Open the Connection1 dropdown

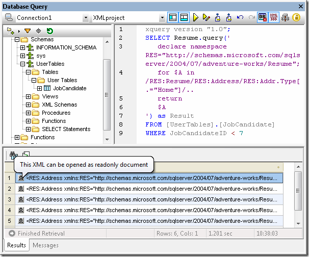pyautogui.click(x=85, y=17)
